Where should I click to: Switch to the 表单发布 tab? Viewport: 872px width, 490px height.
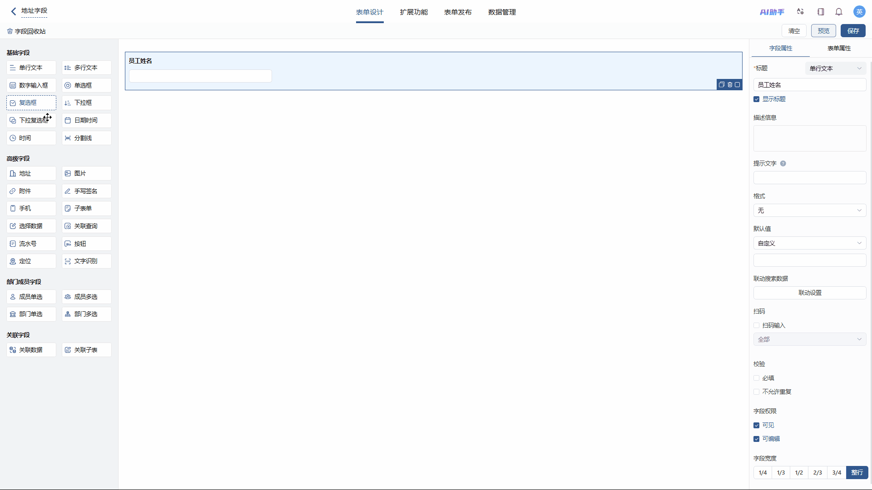(458, 12)
